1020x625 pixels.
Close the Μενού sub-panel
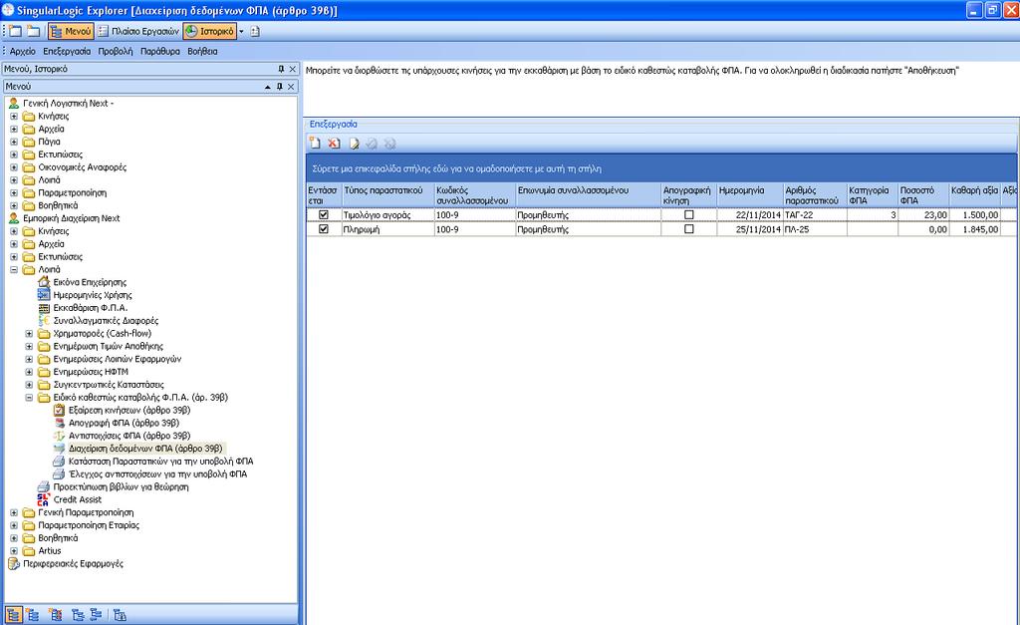click(x=291, y=86)
